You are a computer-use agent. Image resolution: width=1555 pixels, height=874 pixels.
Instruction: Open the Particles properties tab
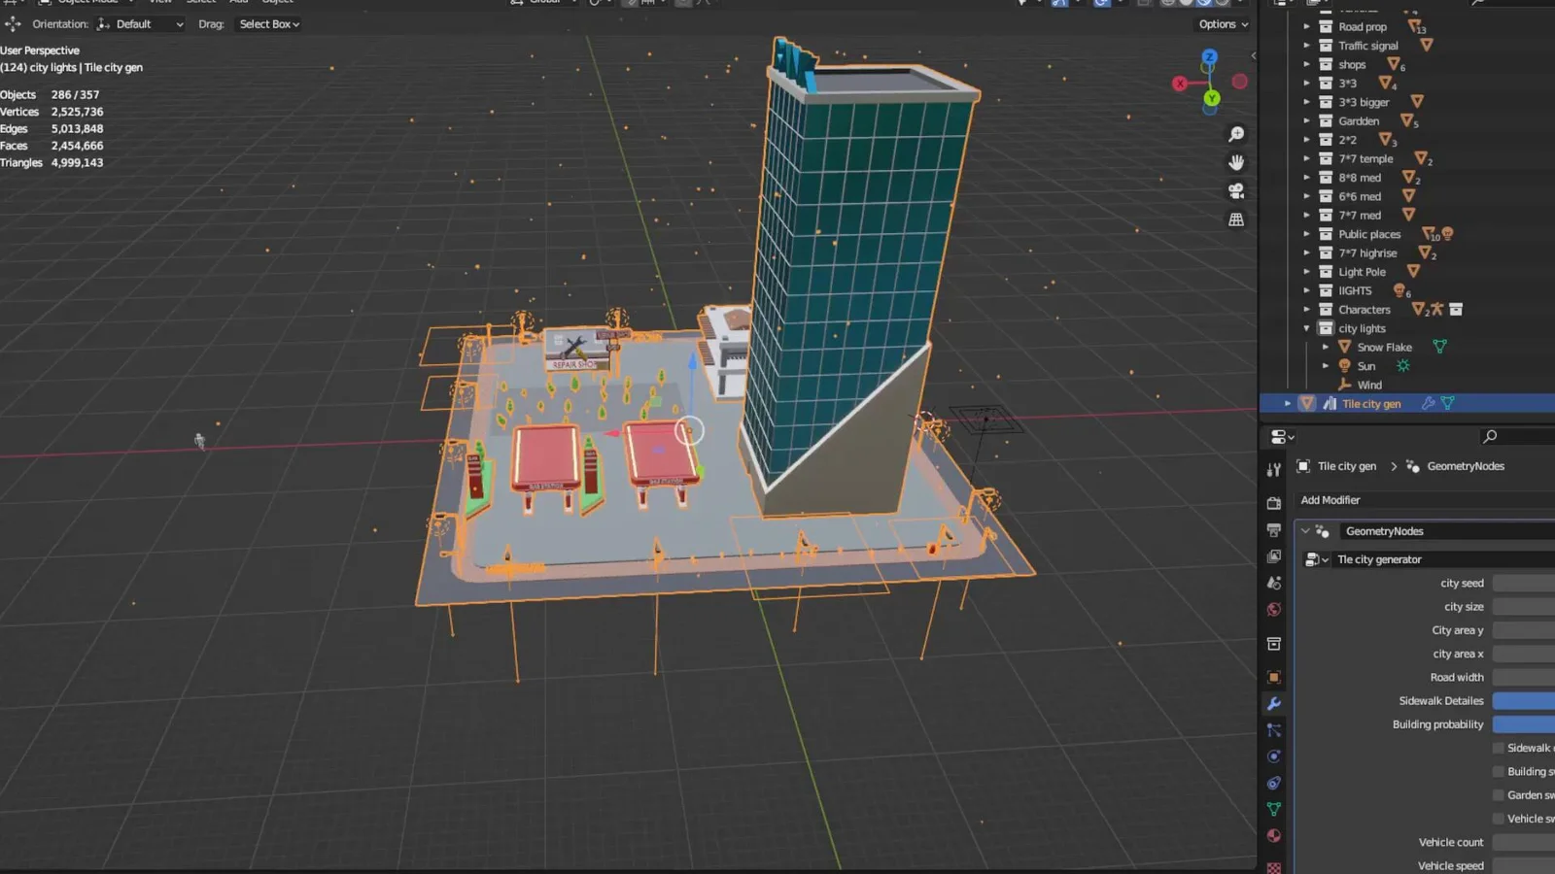pos(1274,730)
